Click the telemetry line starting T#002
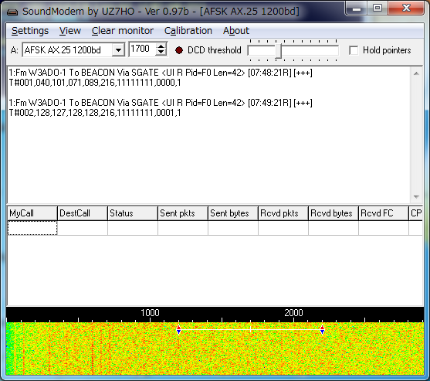 click(x=95, y=113)
